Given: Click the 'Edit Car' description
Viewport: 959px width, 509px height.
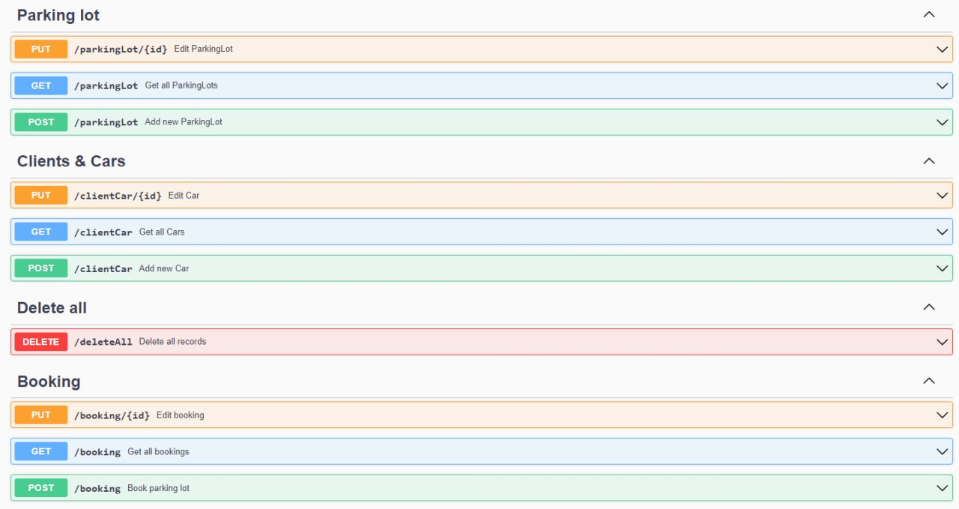Looking at the screenshot, I should click(x=184, y=195).
